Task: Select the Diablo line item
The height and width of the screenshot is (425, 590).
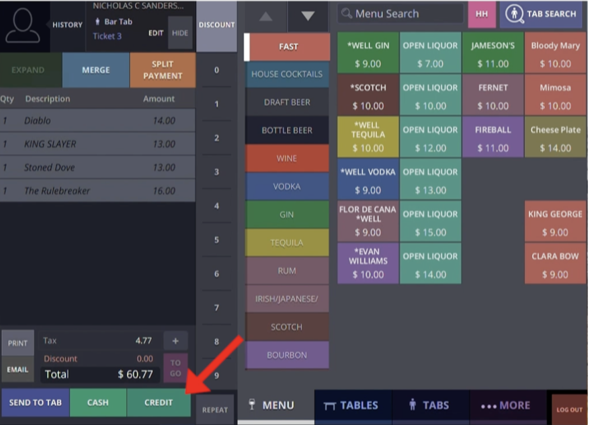Action: (x=97, y=120)
